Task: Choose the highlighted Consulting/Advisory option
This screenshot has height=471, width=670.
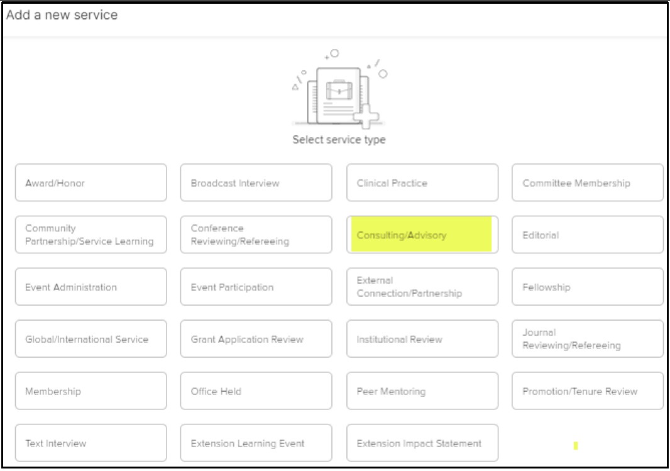Action: pos(422,234)
